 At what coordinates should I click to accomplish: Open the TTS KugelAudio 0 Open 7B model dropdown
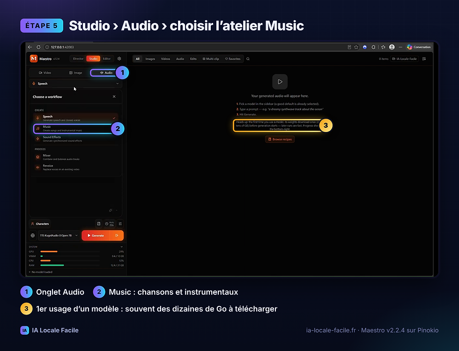pyautogui.click(x=59, y=235)
